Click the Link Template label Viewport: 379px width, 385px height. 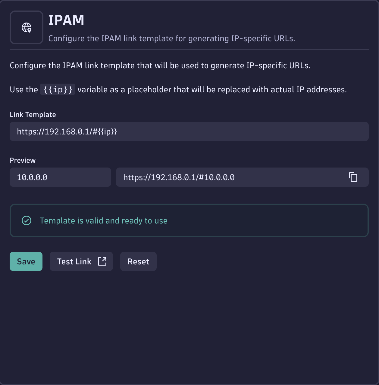point(33,115)
